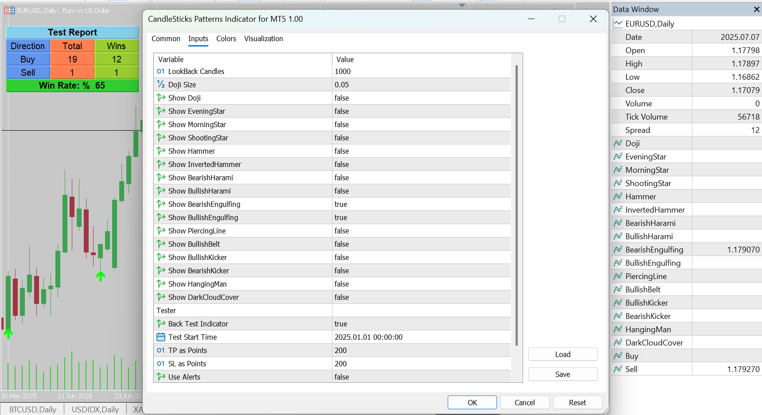
Task: Click the Save button
Action: click(x=563, y=374)
